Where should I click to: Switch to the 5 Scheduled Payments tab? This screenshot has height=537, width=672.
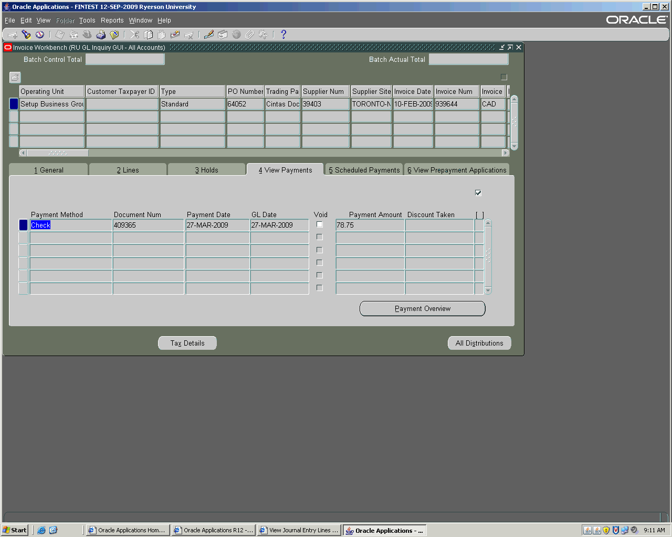(x=364, y=170)
